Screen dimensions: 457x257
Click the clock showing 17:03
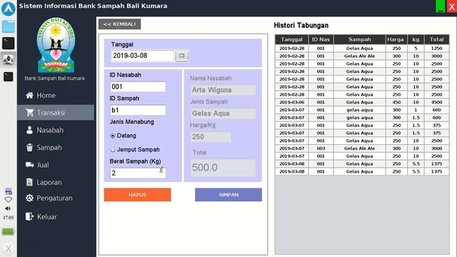point(8,217)
